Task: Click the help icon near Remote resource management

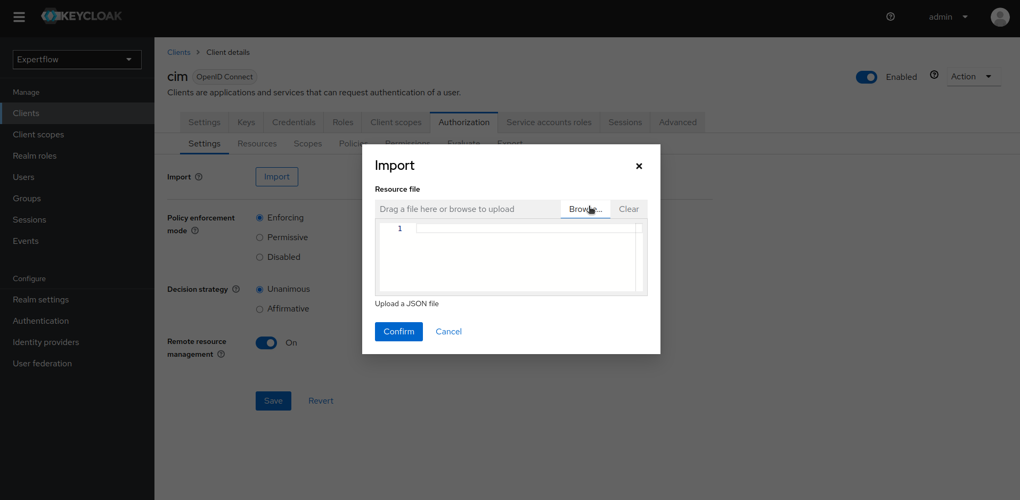Action: (221, 354)
